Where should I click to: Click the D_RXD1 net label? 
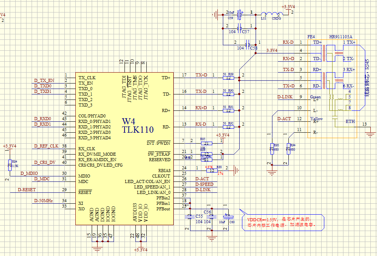[43, 124]
